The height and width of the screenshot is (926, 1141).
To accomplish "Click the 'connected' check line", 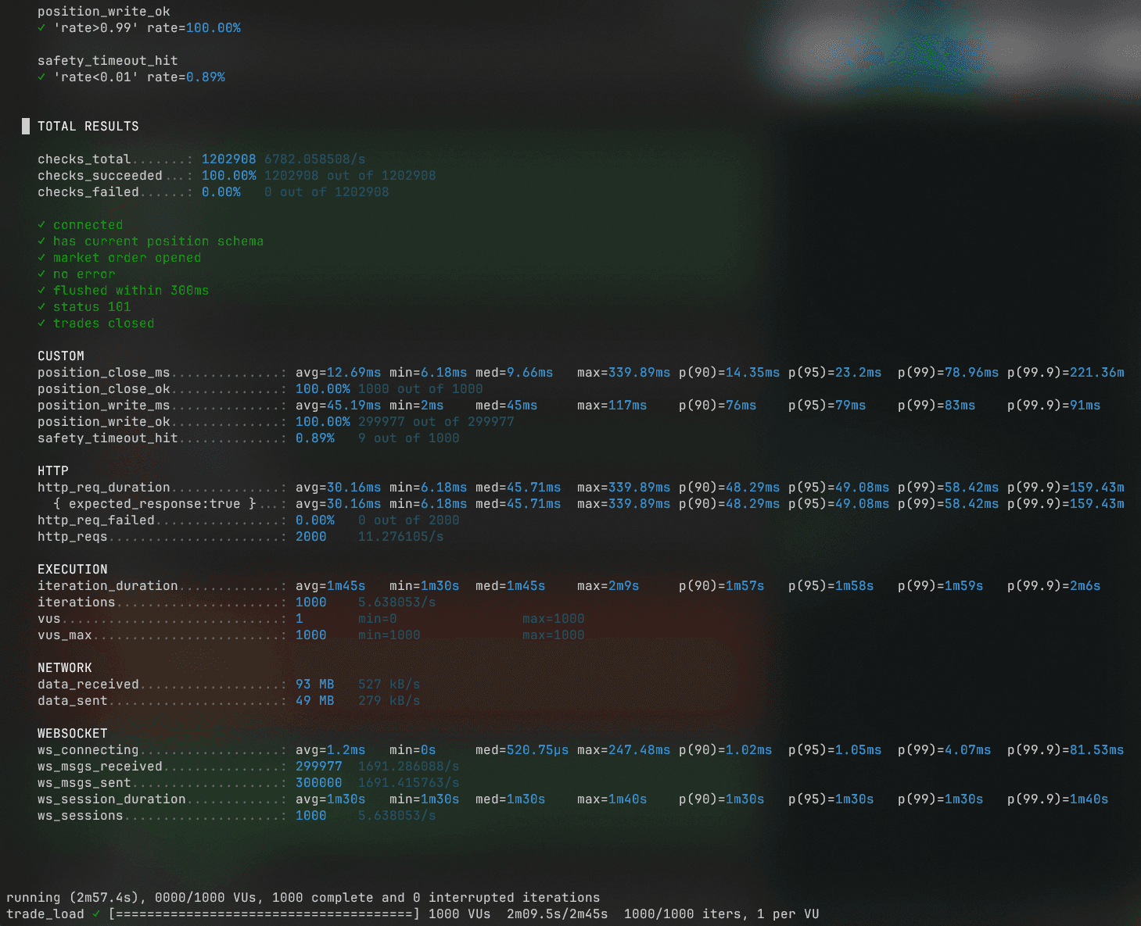I will click(81, 225).
